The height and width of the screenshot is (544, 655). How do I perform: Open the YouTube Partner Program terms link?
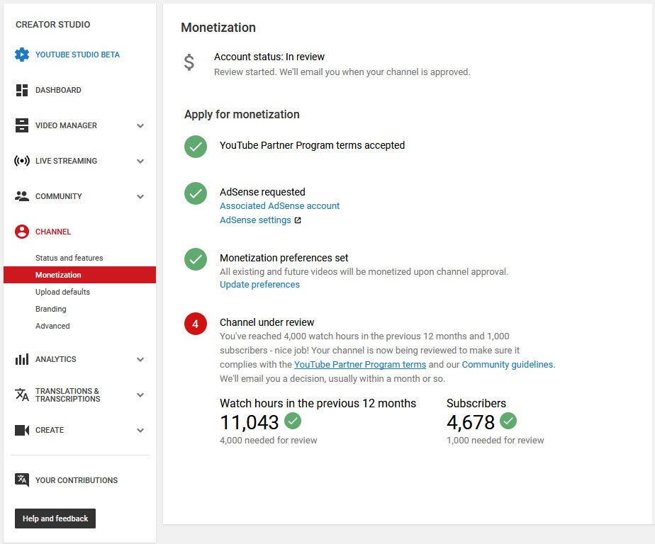point(360,365)
